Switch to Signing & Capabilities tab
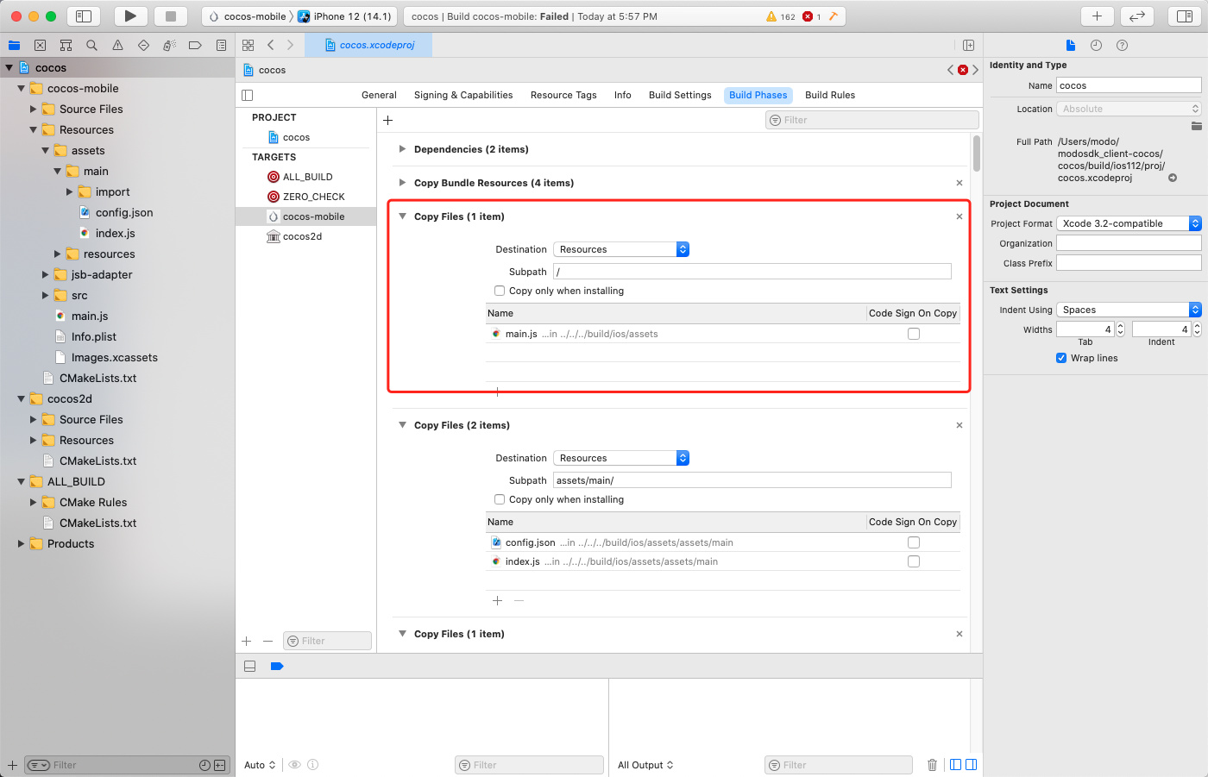The height and width of the screenshot is (777, 1208). tap(463, 95)
